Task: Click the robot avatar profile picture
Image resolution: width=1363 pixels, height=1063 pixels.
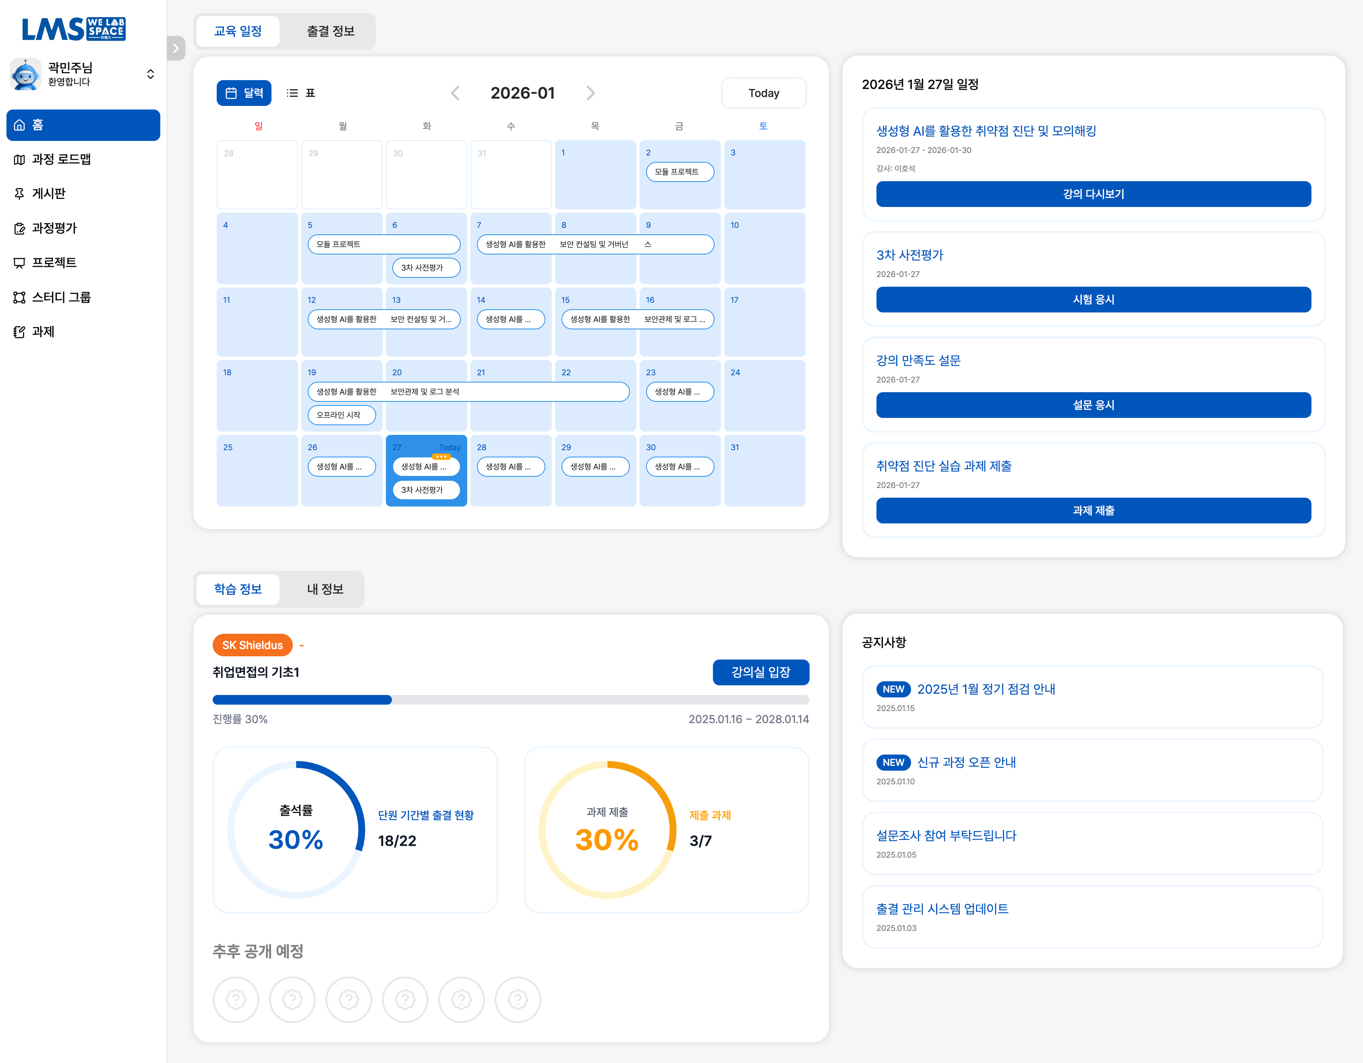Action: (x=26, y=74)
